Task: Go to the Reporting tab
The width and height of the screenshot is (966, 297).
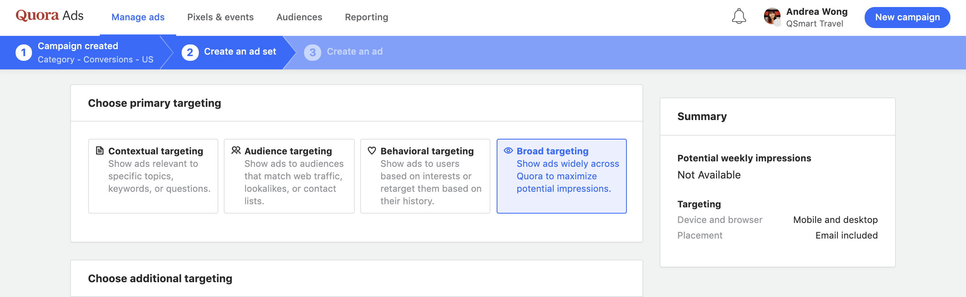Action: (x=366, y=17)
